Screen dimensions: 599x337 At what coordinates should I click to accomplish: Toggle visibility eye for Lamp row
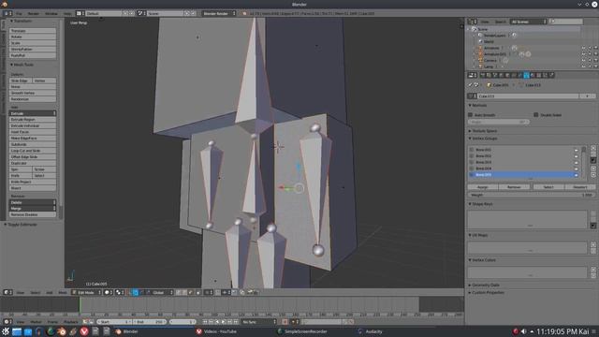(583, 66)
